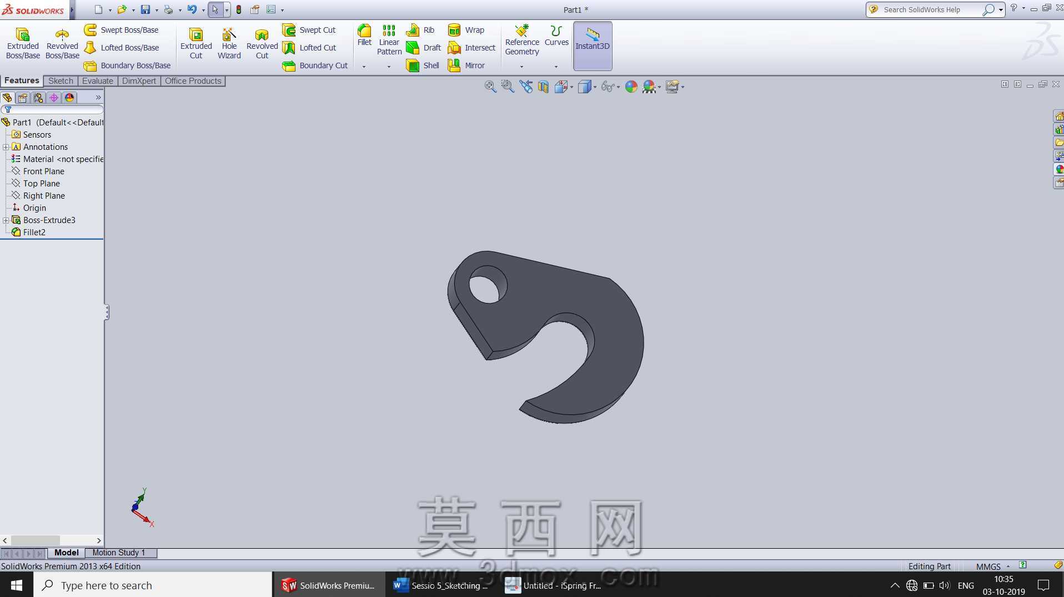Screen dimensions: 1064x597
Task: Open Untitled iSpring window from the taskbar
Action: [x=554, y=585]
